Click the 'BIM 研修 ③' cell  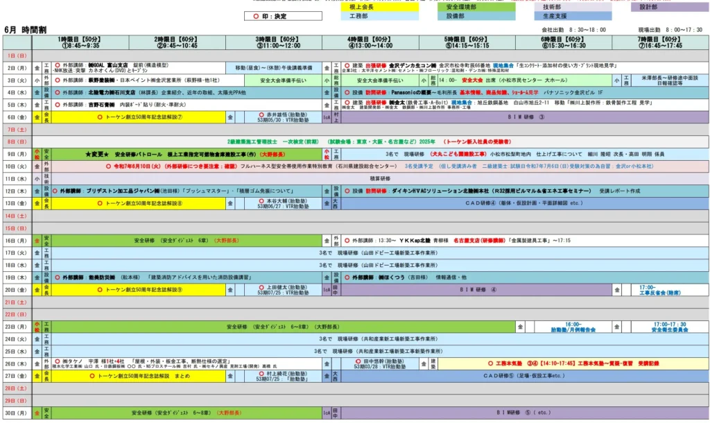pyautogui.click(x=524, y=117)
